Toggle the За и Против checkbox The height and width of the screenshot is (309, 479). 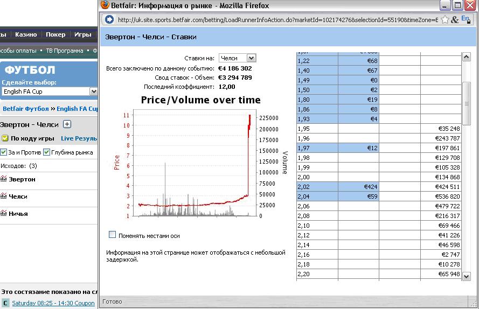click(4, 152)
